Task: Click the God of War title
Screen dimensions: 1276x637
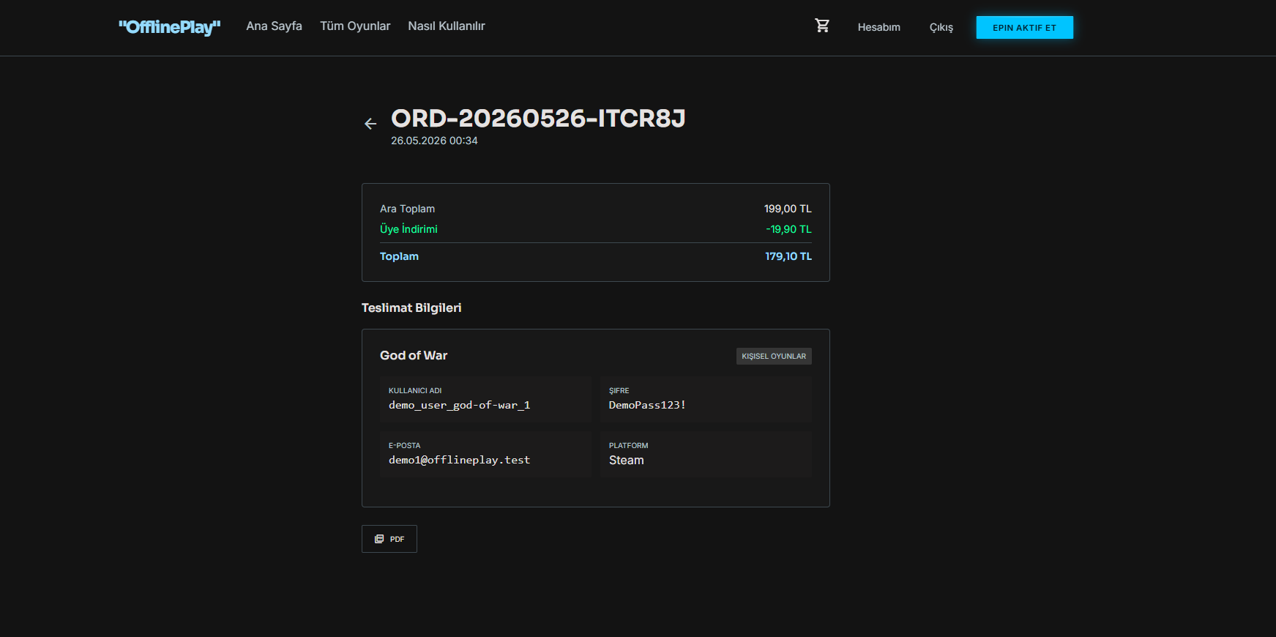Action: pyautogui.click(x=414, y=355)
